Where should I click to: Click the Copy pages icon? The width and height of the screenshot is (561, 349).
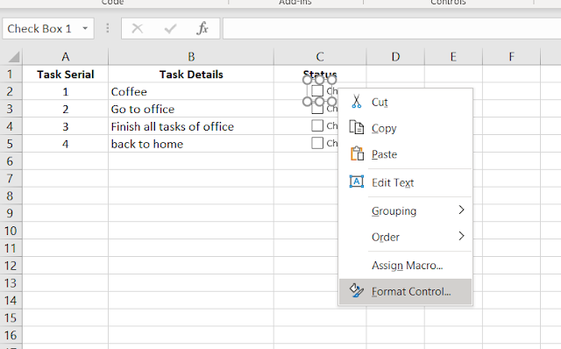click(357, 127)
